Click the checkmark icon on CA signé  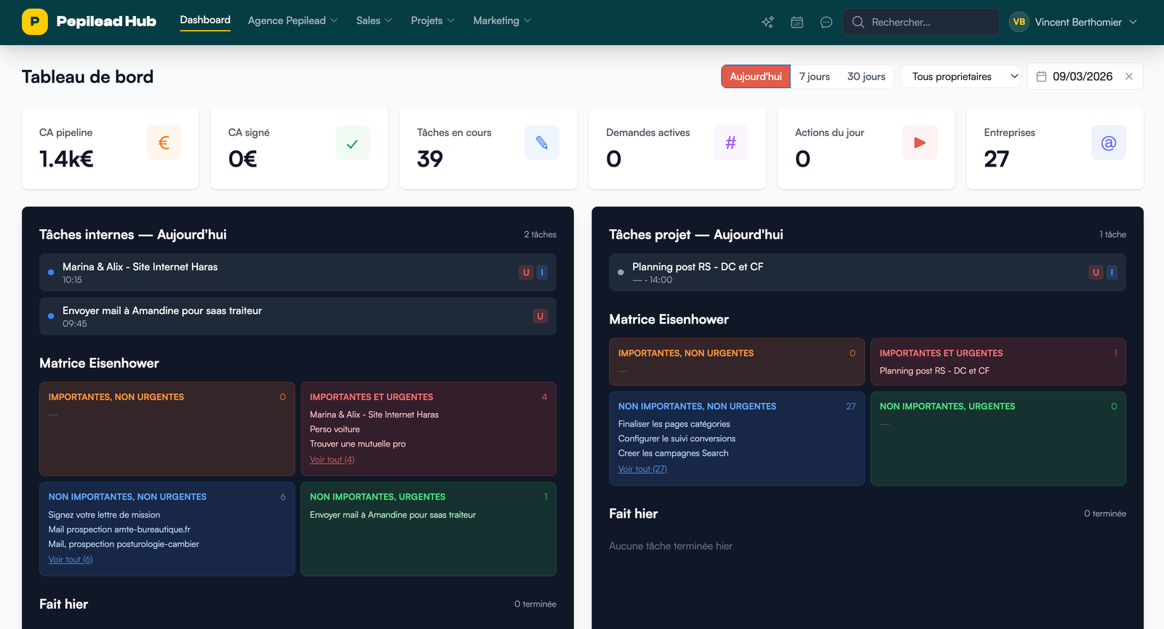click(x=352, y=143)
